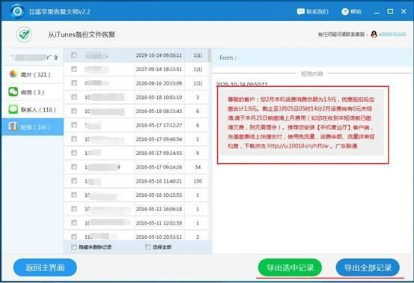Click date text 2029-10-24 09:50:11 in list
This screenshot has height=283, width=414.
[x=159, y=55]
